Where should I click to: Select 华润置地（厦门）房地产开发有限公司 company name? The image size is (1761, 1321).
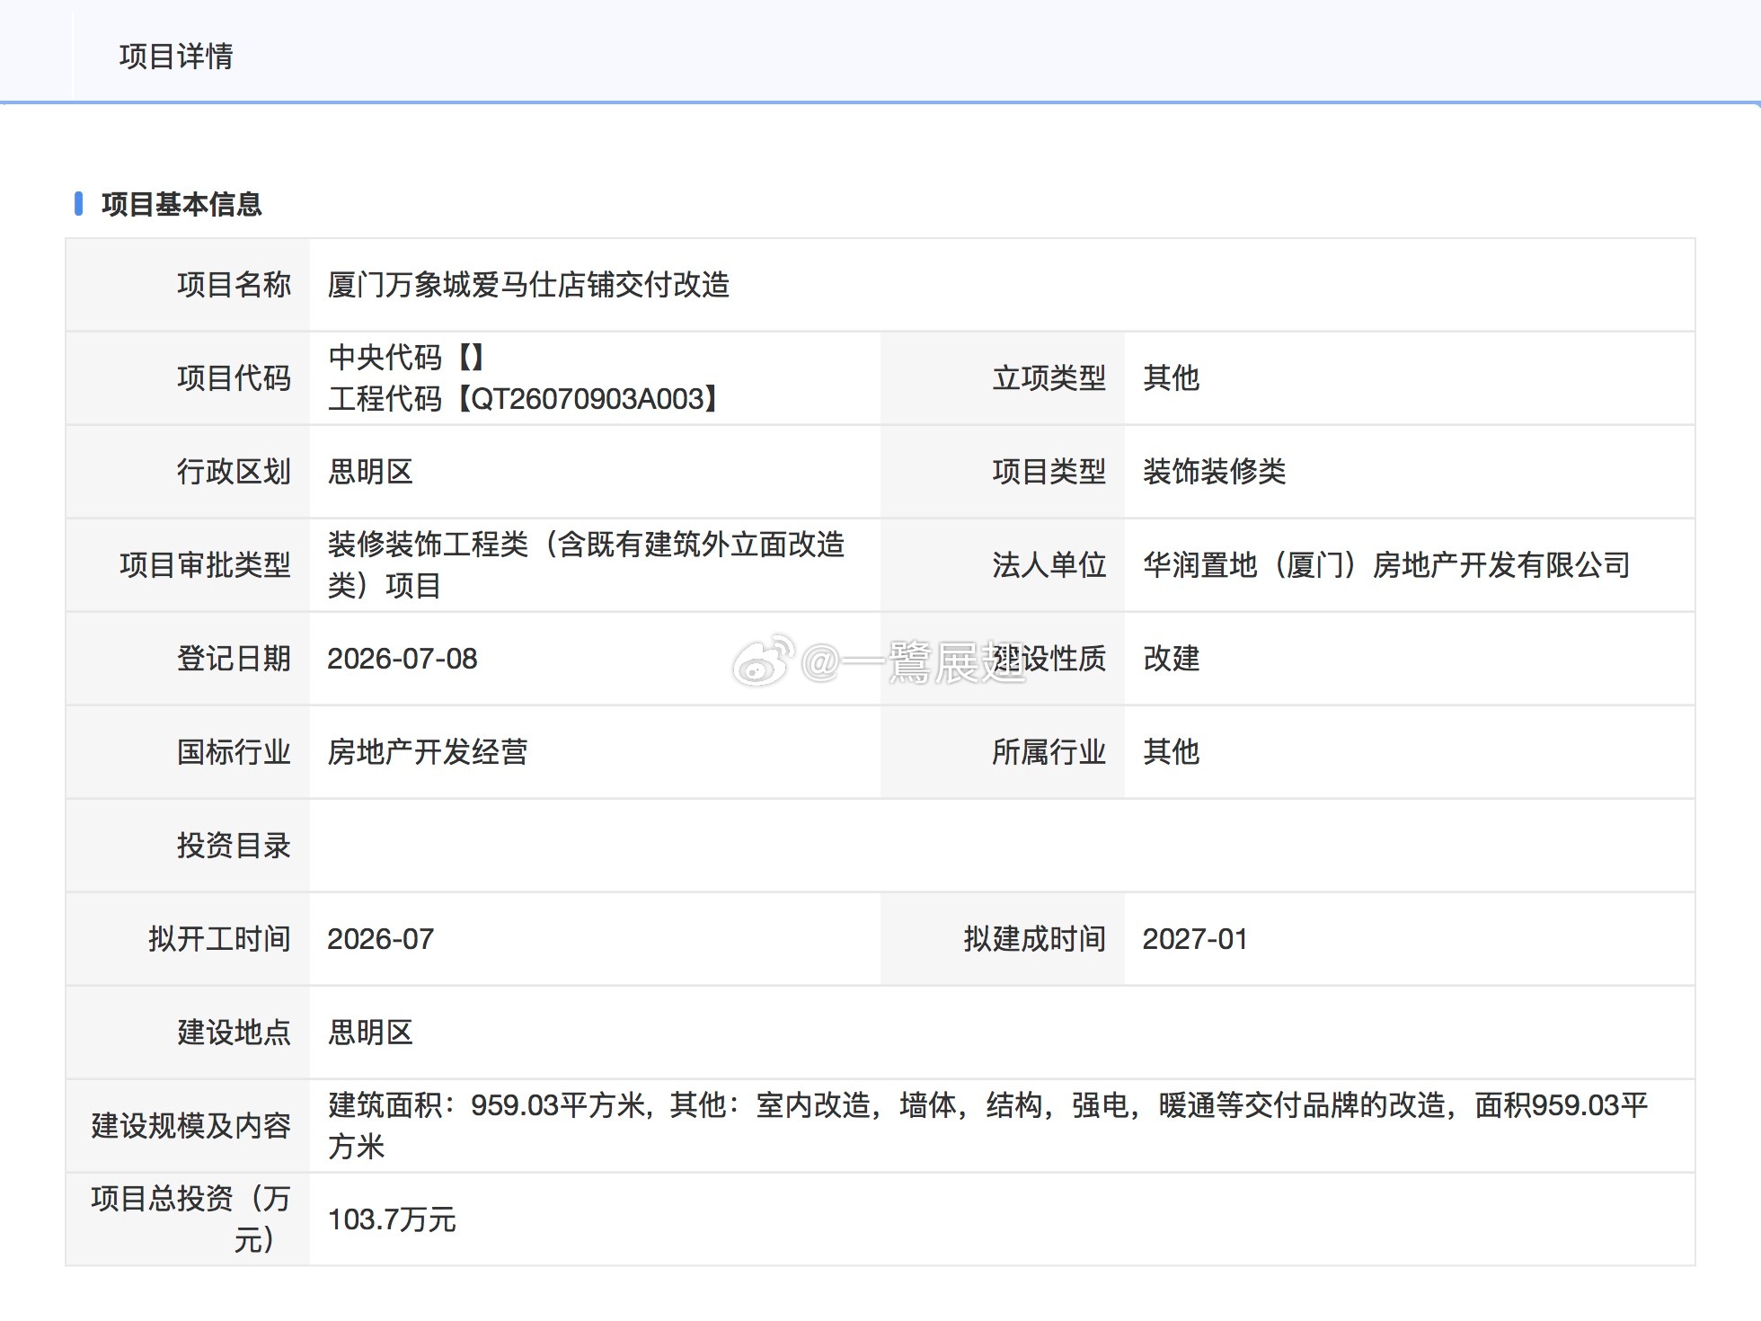pos(1386,565)
